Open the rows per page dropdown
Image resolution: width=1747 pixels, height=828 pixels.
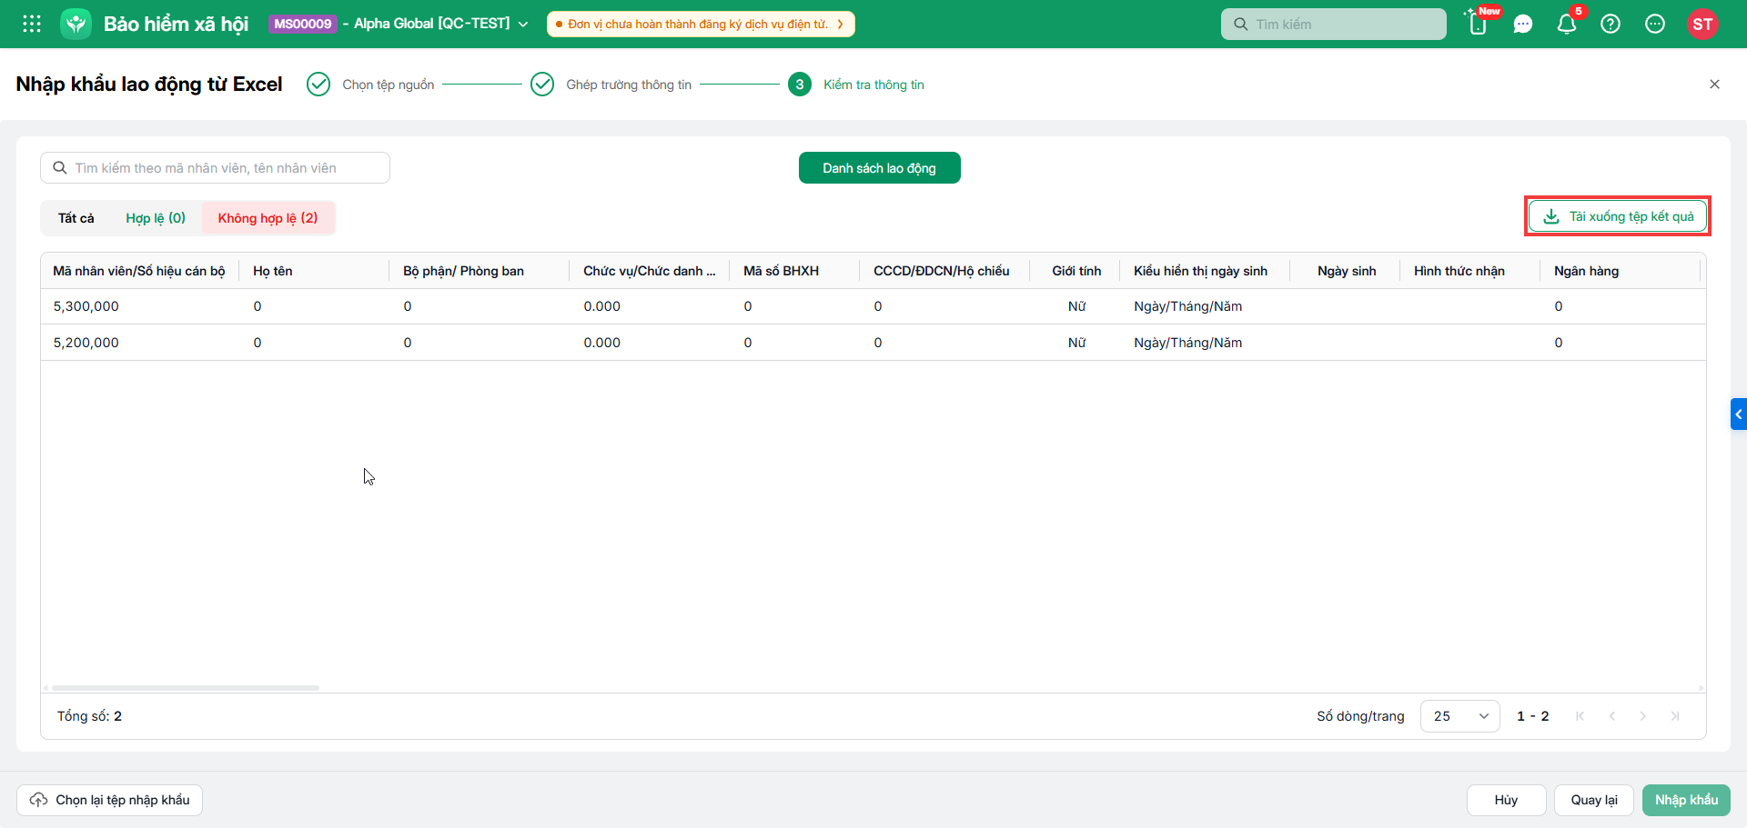[1459, 716]
